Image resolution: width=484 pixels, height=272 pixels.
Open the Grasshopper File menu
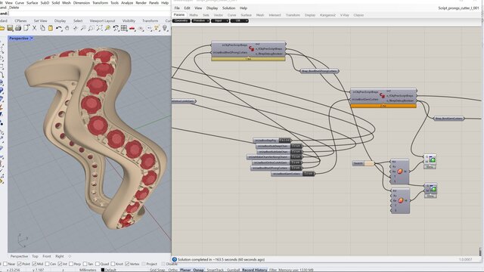coord(177,8)
